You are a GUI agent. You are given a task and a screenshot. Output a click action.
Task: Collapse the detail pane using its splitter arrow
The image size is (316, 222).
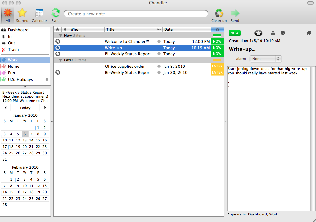point(225,121)
